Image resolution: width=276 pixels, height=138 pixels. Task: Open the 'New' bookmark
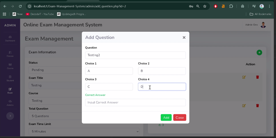tap(18, 14)
